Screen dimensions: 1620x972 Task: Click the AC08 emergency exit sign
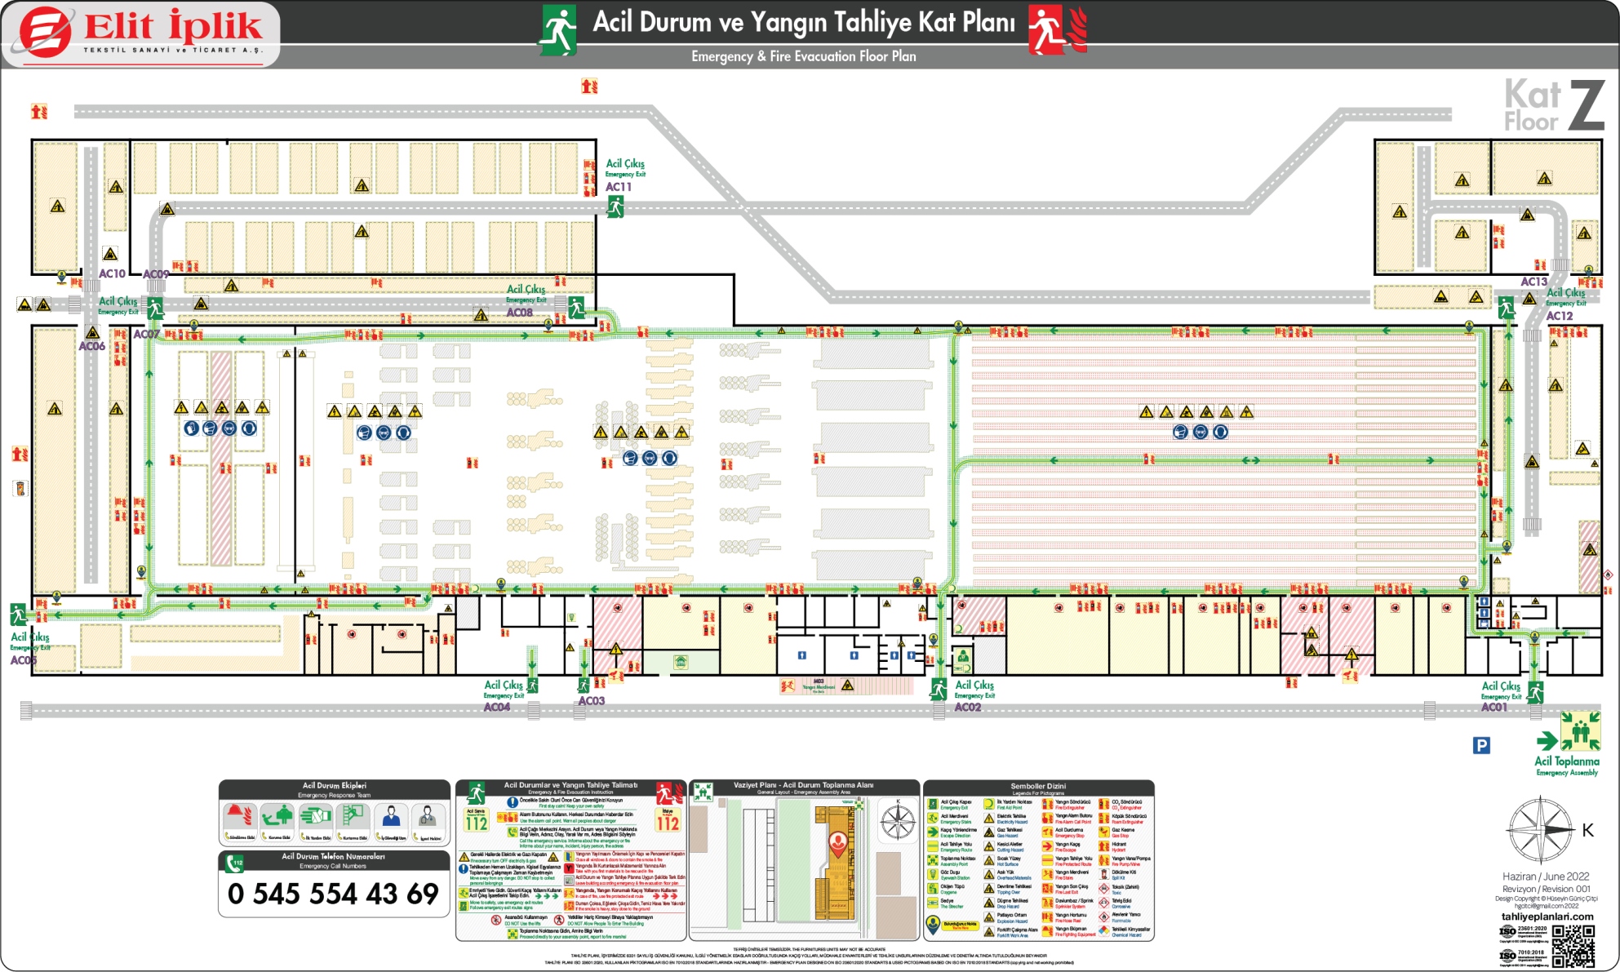point(576,308)
